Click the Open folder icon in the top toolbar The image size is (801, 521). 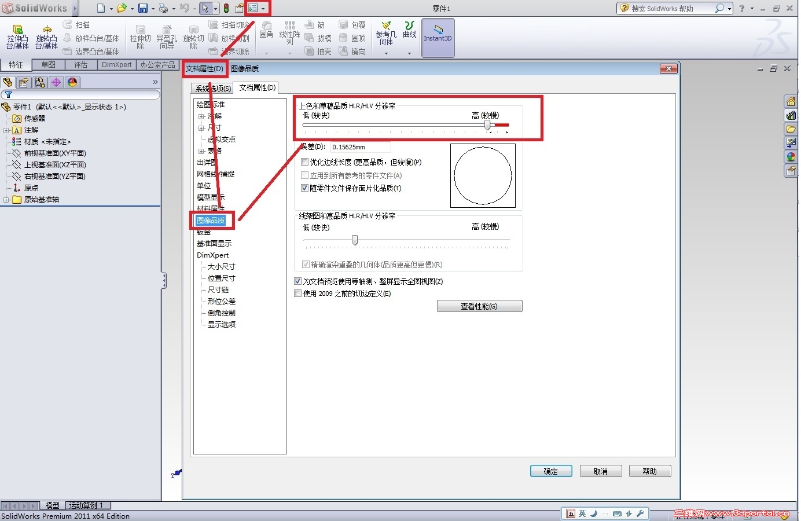click(x=122, y=8)
